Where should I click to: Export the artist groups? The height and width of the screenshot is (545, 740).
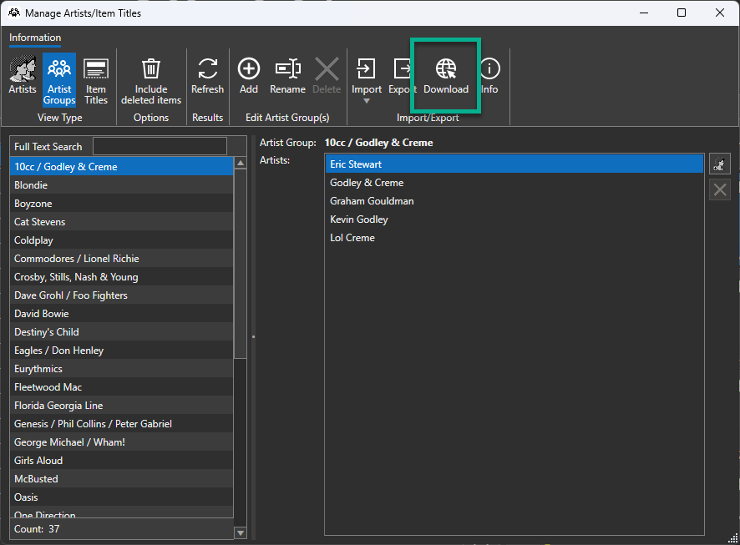pyautogui.click(x=402, y=75)
